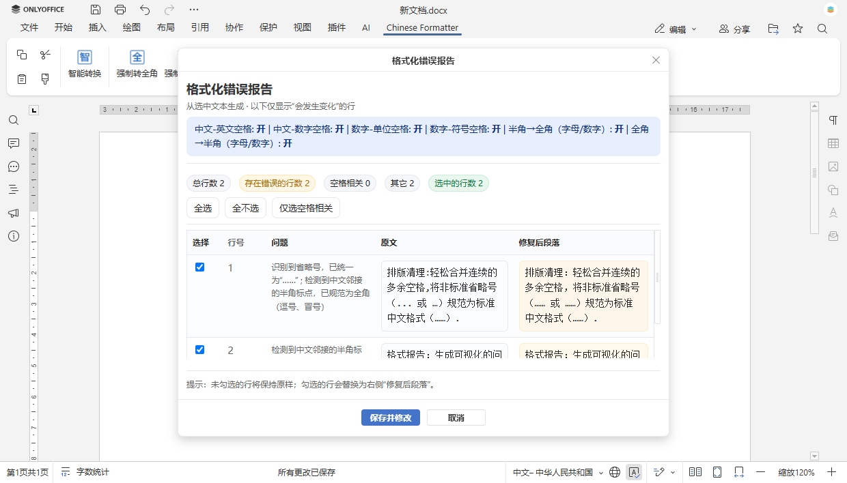847x483 pixels.
Task: Click 取消 button in dialog
Action: 456,418
